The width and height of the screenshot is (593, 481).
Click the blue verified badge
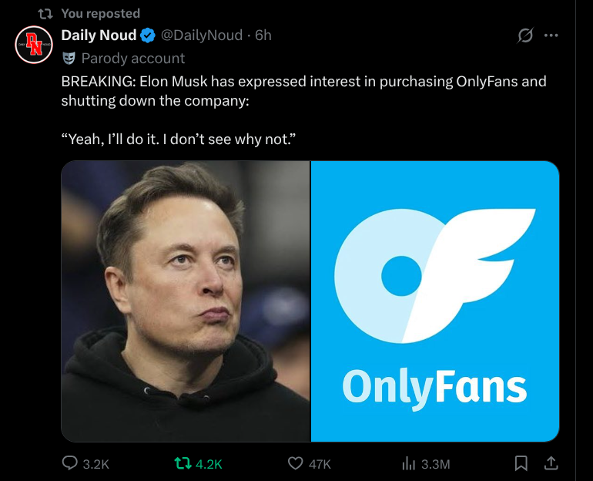point(148,35)
